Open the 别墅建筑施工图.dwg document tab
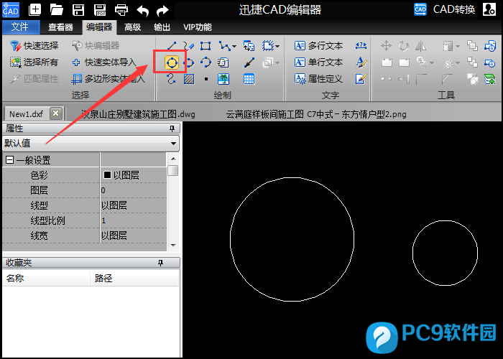 [x=138, y=114]
